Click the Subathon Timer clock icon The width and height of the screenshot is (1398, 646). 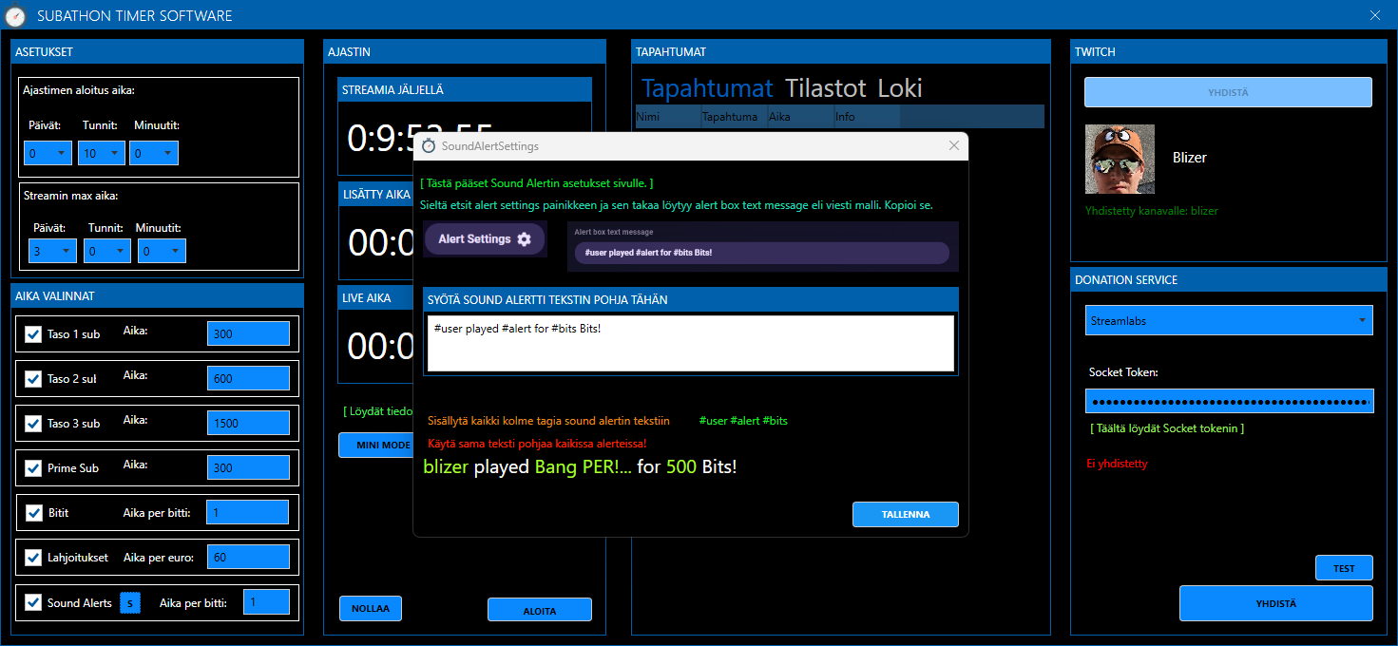click(x=15, y=16)
